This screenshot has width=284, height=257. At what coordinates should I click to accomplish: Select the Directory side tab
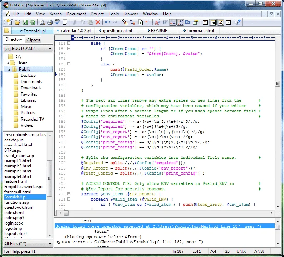14,39
